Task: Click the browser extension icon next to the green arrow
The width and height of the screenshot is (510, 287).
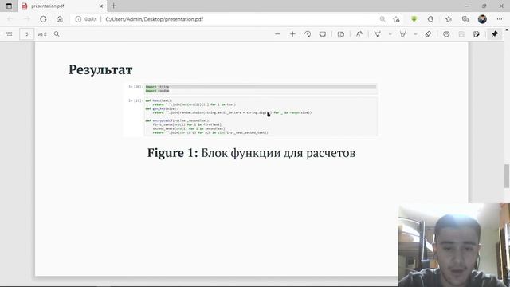Action: click(x=430, y=19)
